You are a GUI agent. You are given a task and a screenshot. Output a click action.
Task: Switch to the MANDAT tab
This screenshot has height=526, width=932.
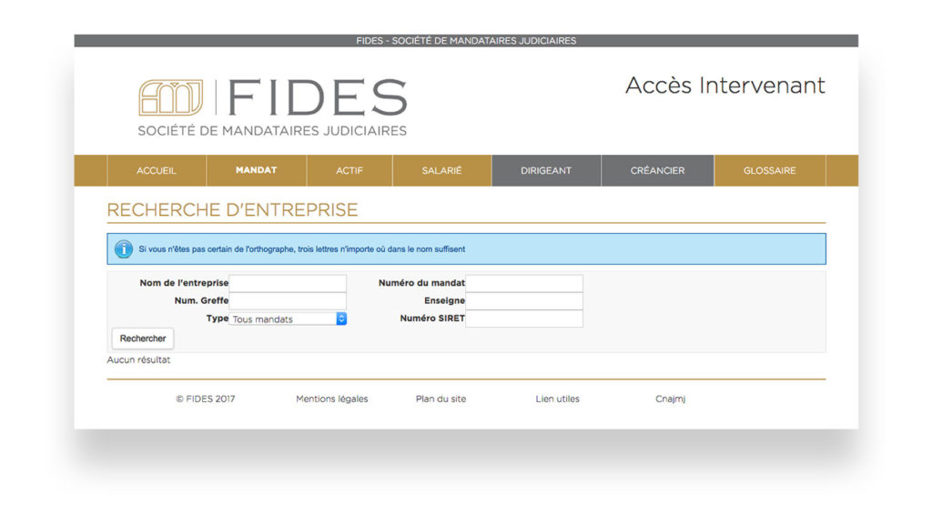pos(256,170)
